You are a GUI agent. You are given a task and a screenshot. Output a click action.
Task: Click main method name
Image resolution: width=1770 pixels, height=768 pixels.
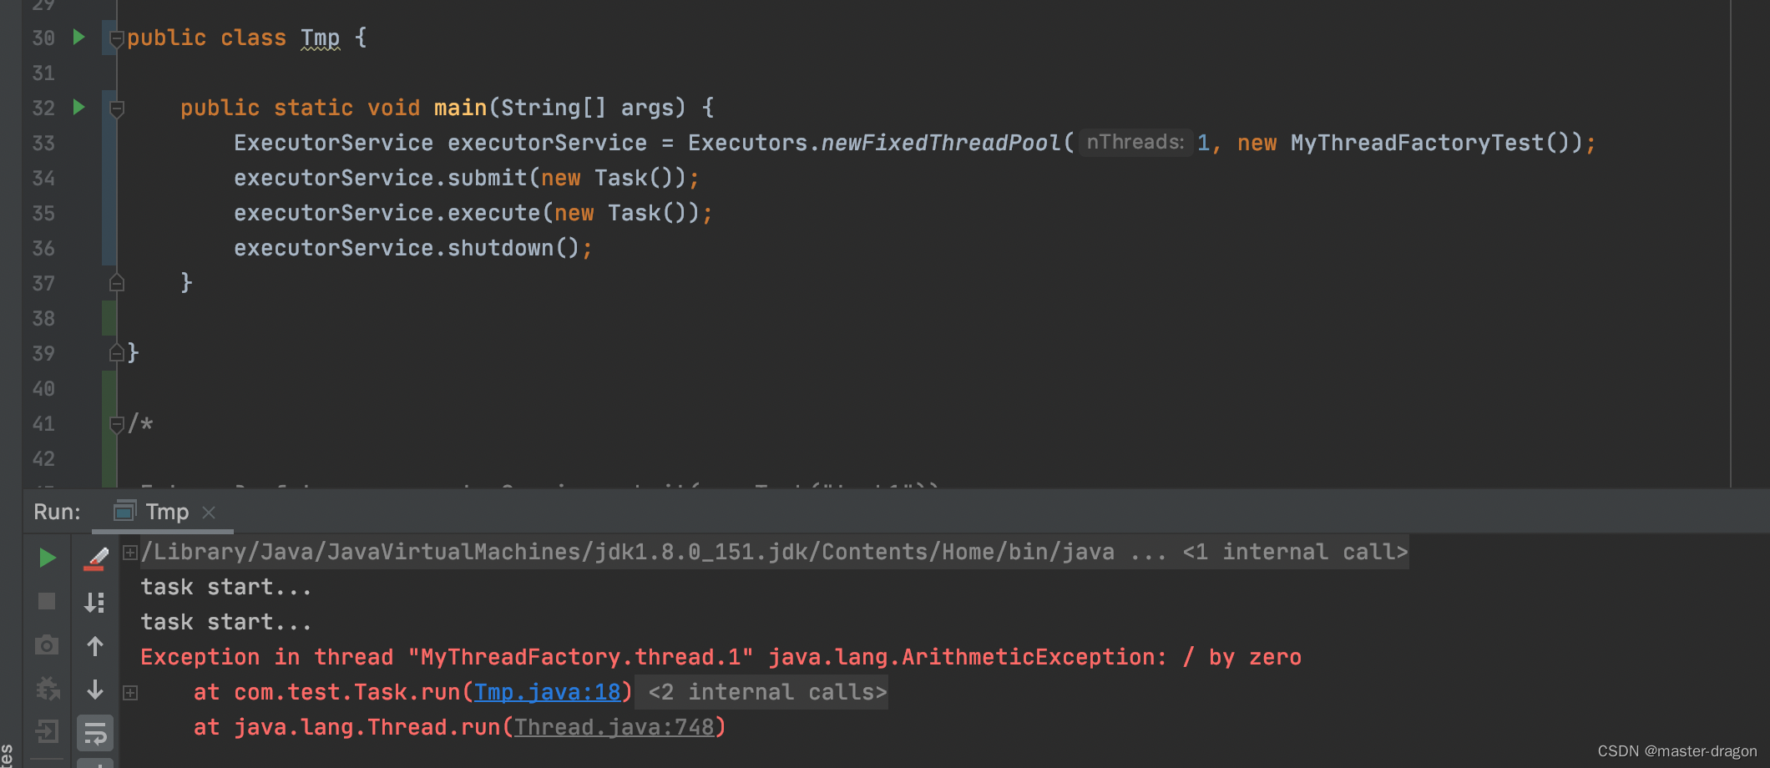460,108
